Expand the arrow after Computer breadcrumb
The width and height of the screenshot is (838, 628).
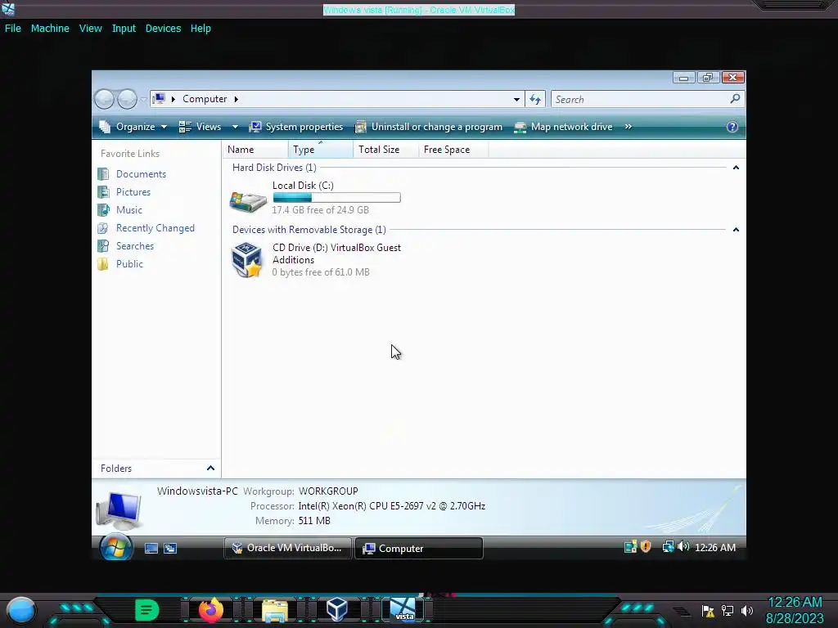coord(237,99)
